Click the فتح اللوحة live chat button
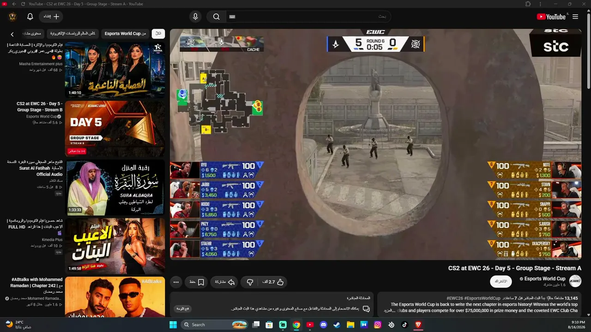Screen dimensions: 591x332 (x=183, y=308)
